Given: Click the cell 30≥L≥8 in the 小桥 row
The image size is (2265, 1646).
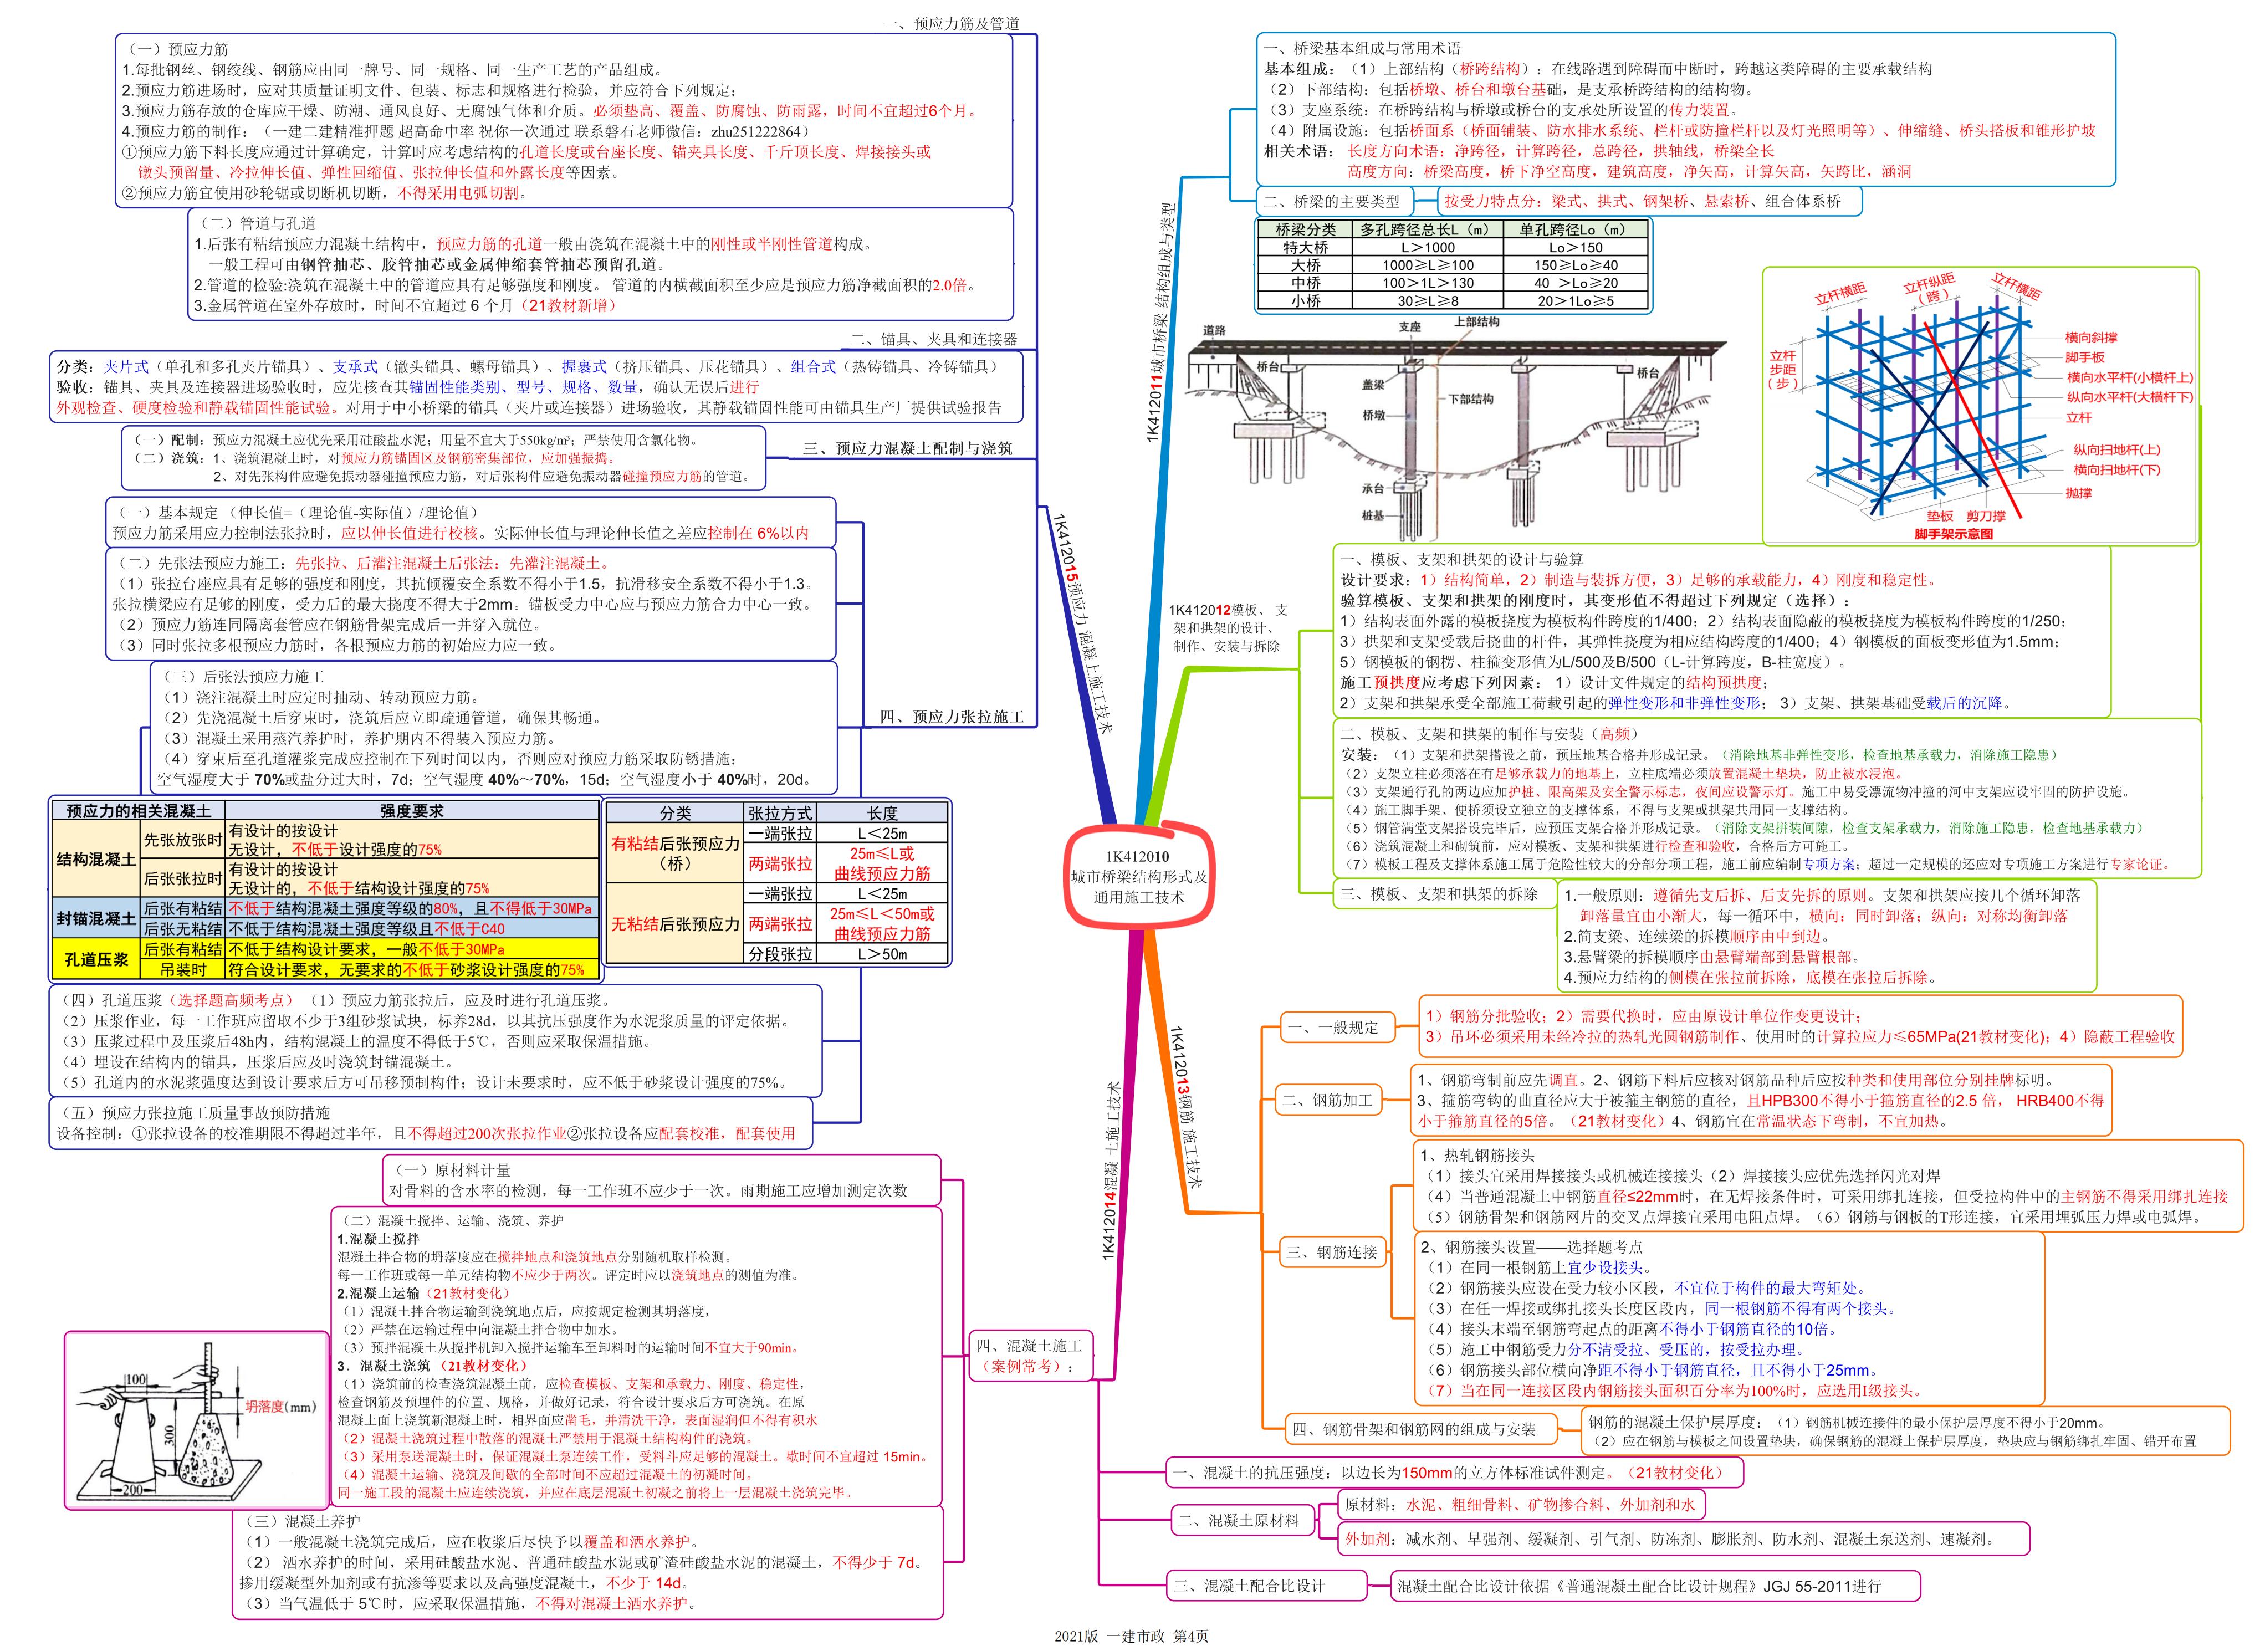Looking at the screenshot, I should (x=1427, y=300).
